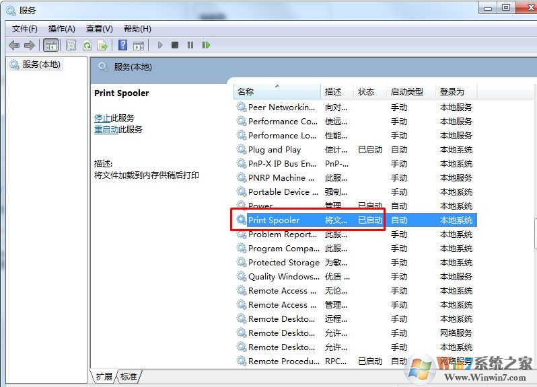This screenshot has width=537, height=387.
Task: Click the gear icon beside Program Compa...
Action: coord(241,248)
